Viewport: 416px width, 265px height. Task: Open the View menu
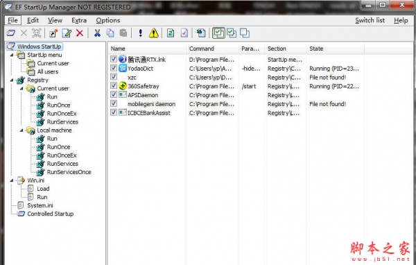tap(55, 20)
